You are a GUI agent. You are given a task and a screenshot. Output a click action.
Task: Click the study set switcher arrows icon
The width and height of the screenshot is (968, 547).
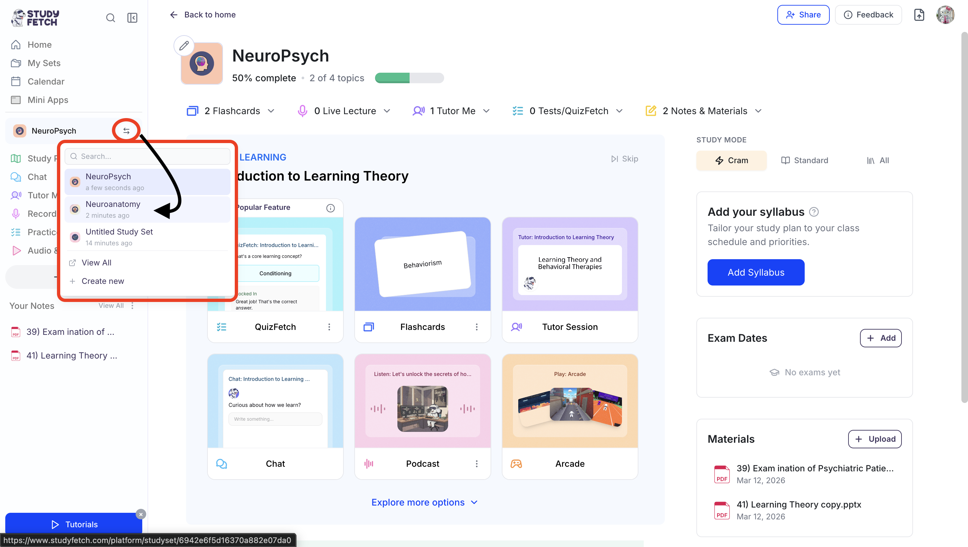126,131
